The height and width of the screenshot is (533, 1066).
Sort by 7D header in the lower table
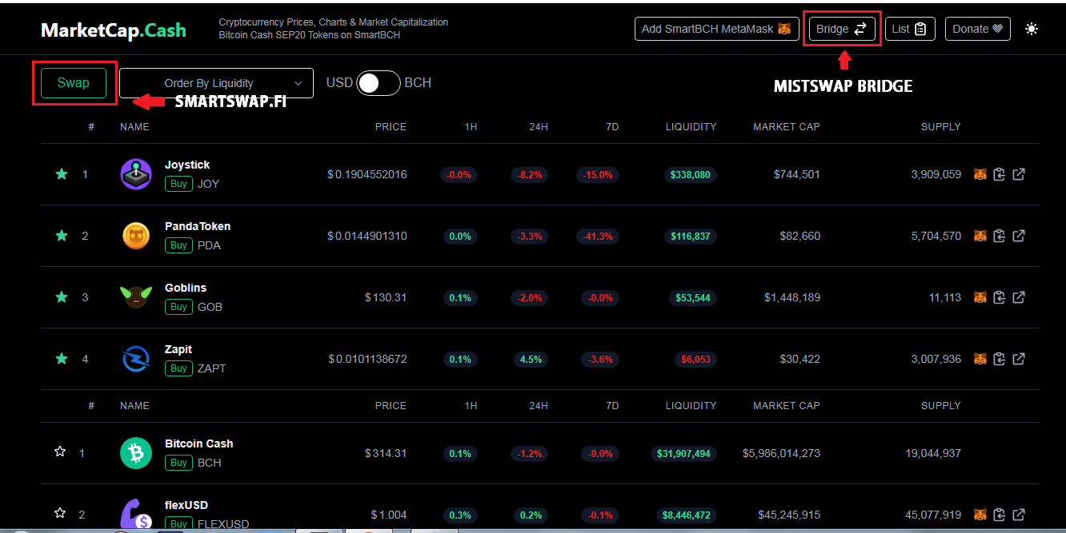coord(612,405)
